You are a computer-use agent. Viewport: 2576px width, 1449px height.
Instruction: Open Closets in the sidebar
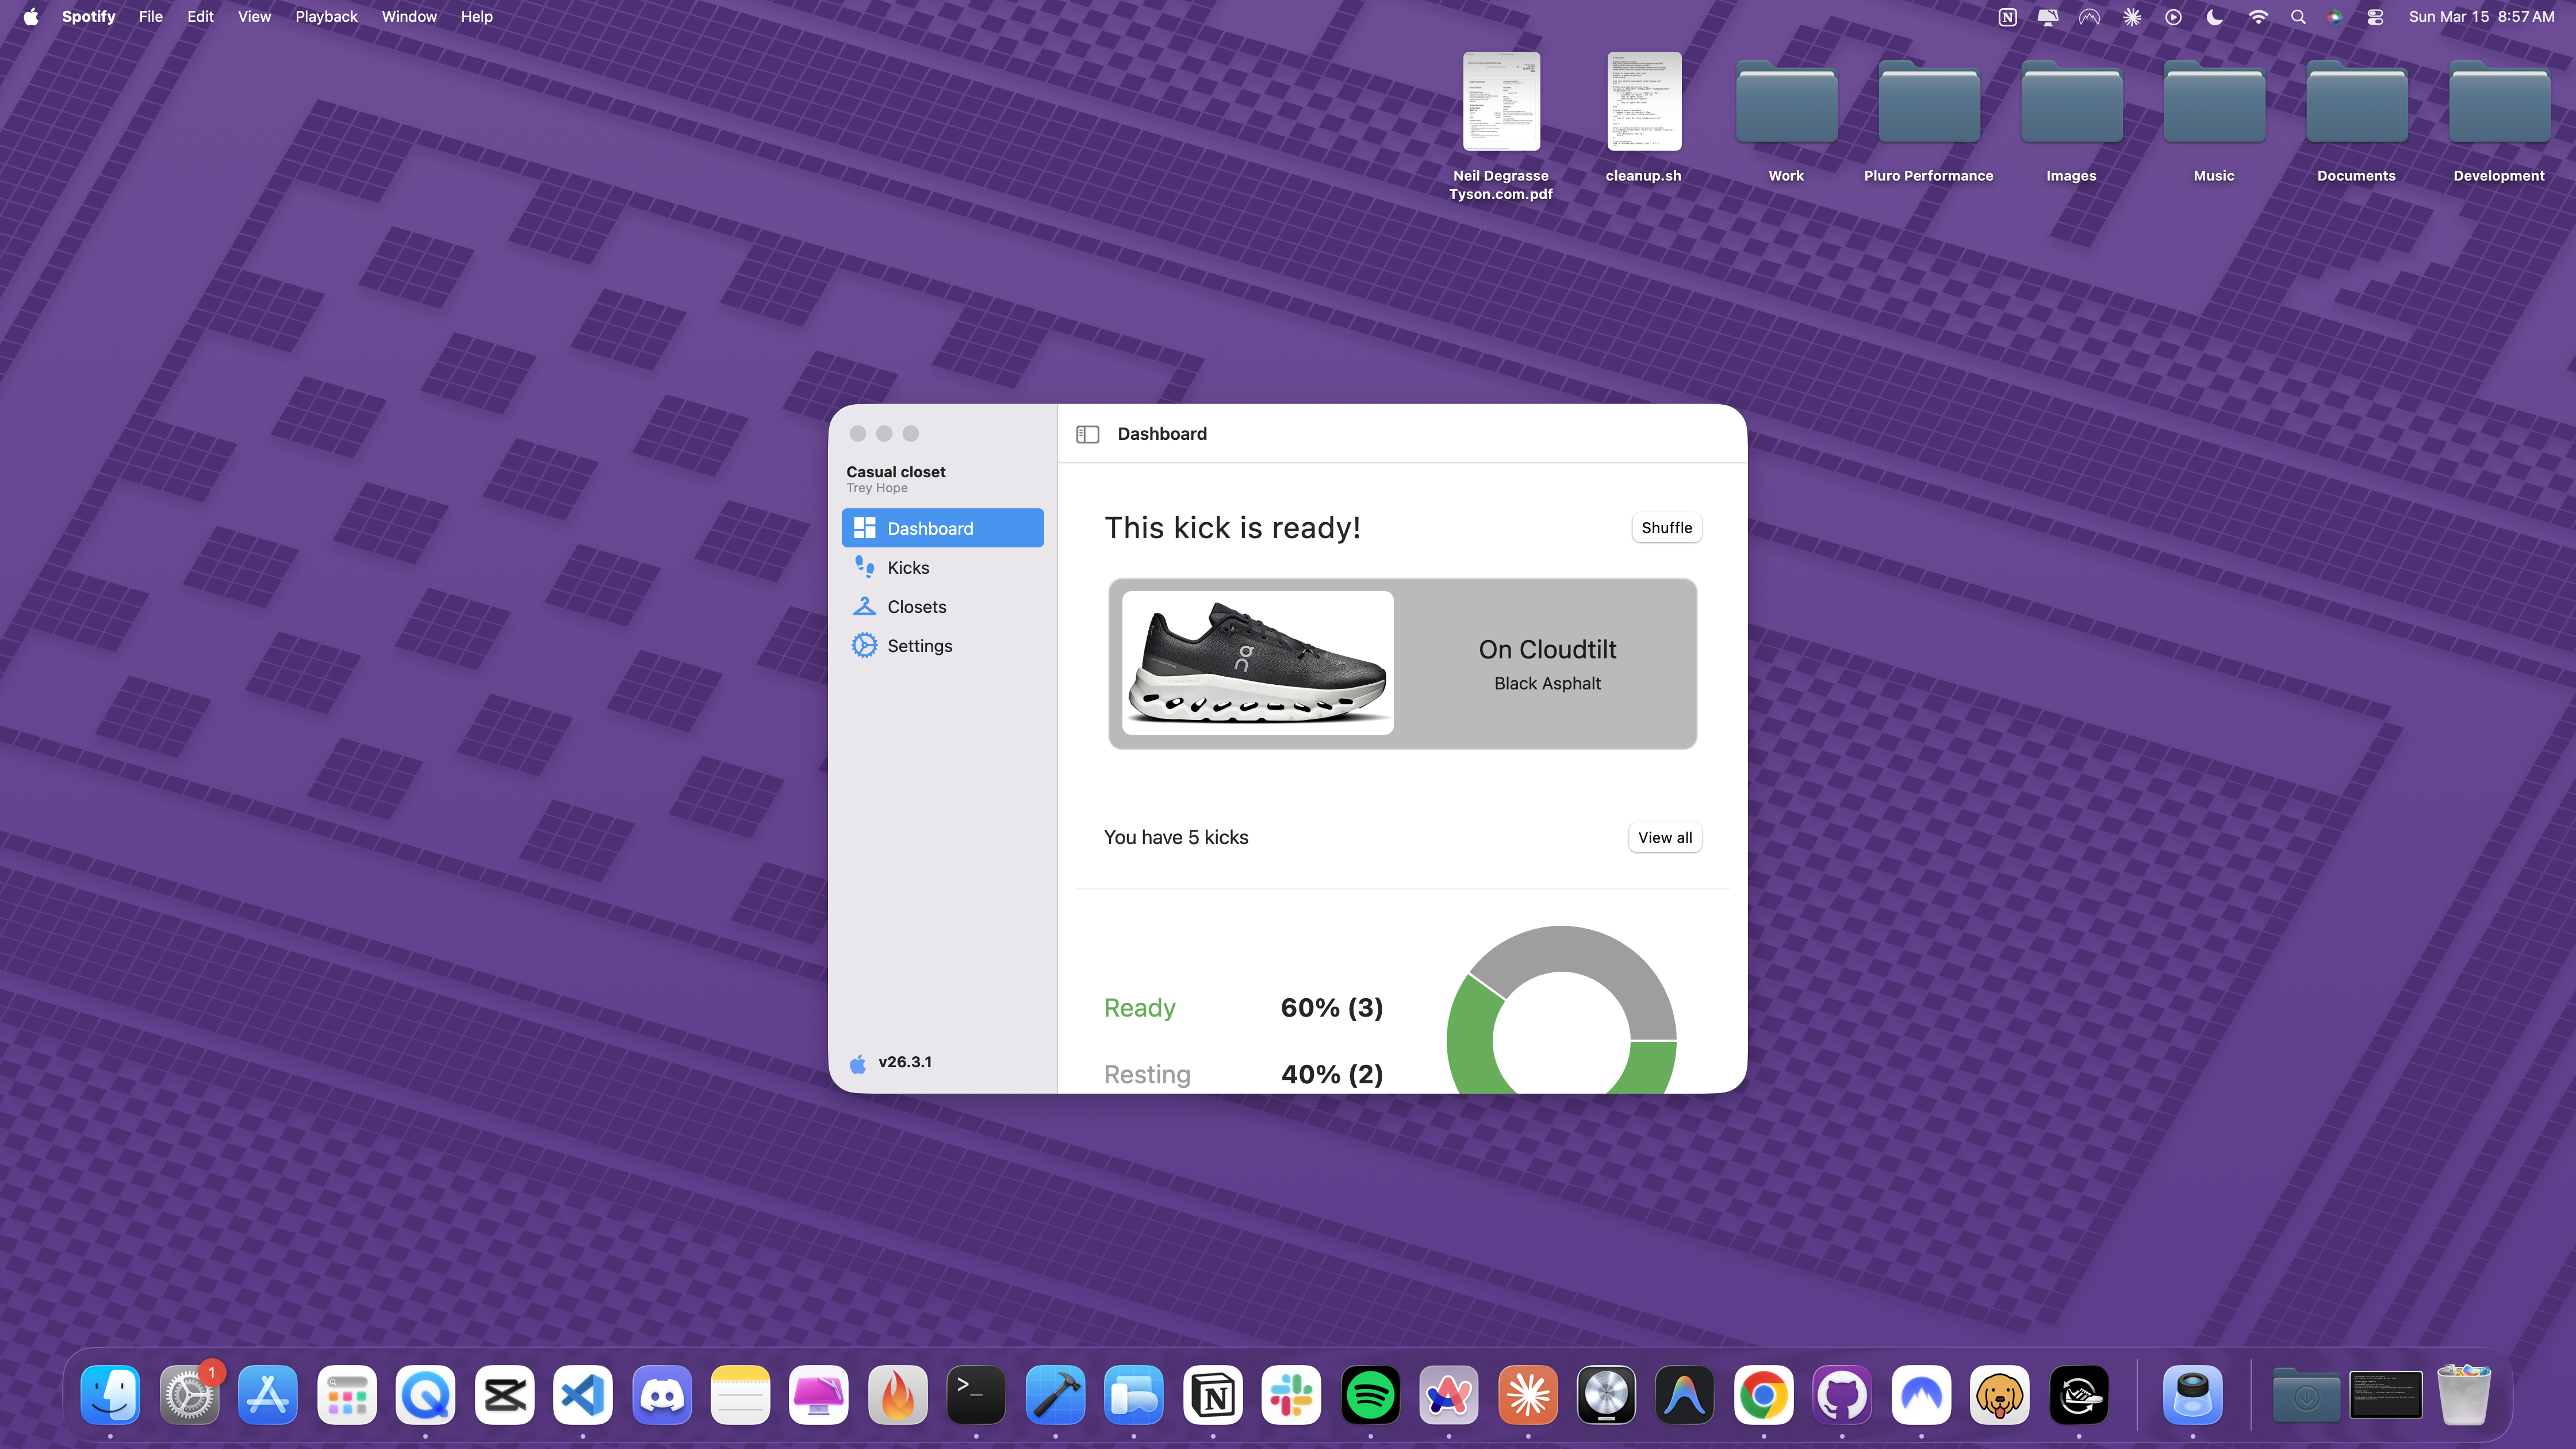coord(915,607)
